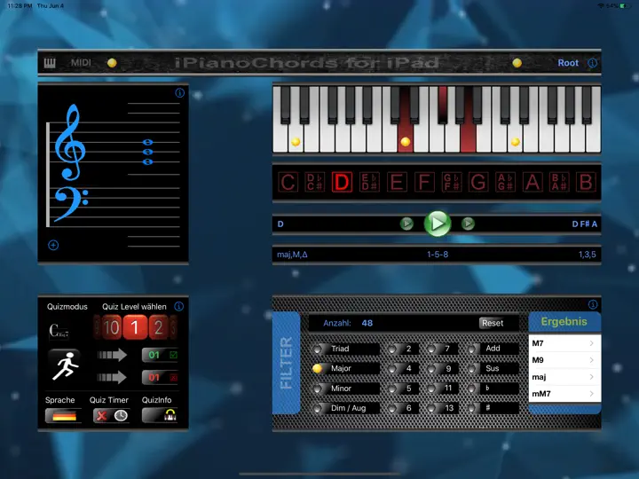Open the piano keyboard icon in header
Screen dimensions: 639x479
(x=50, y=63)
